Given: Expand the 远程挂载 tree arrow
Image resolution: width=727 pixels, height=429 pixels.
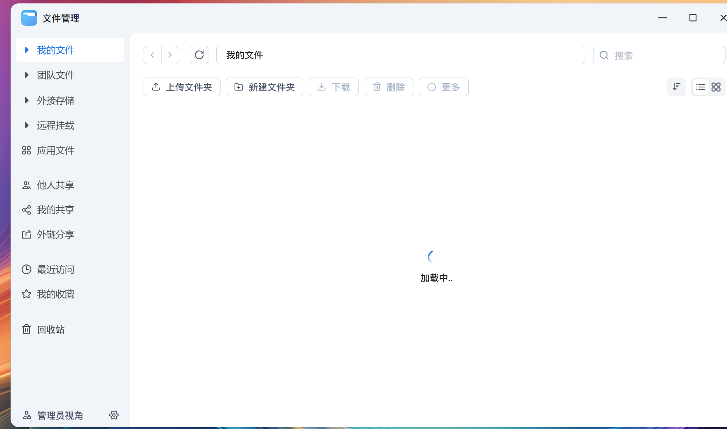Looking at the screenshot, I should click(26, 125).
